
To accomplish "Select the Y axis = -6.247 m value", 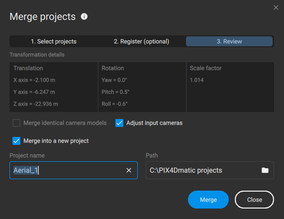I will (34, 92).
